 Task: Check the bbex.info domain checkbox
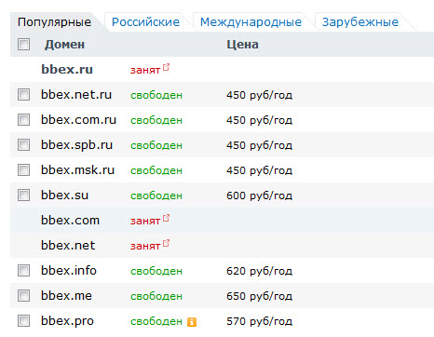click(x=23, y=270)
